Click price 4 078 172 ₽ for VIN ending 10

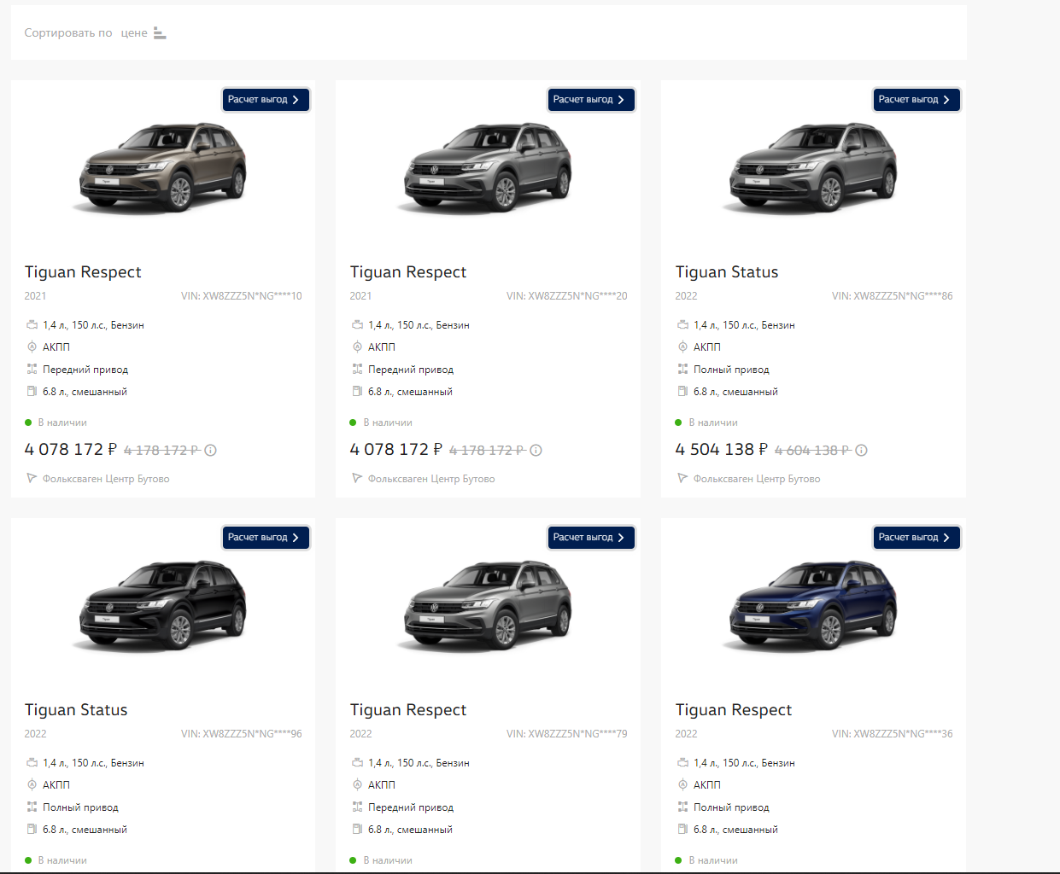[x=71, y=449]
